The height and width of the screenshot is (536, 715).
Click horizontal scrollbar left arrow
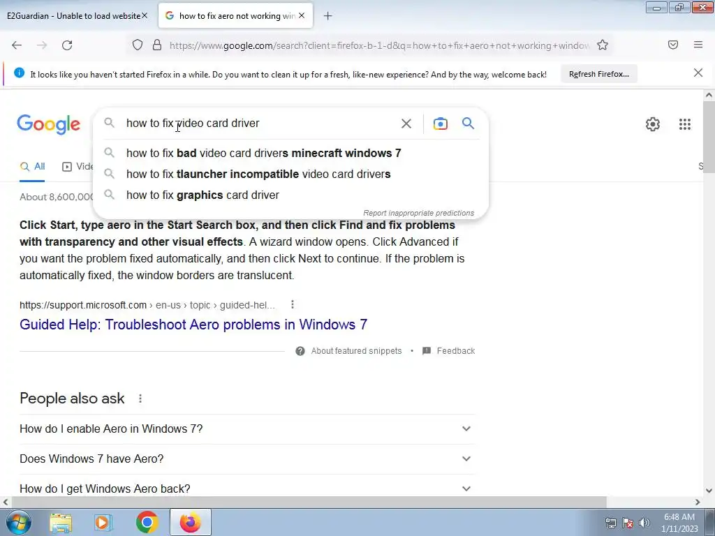point(6,502)
